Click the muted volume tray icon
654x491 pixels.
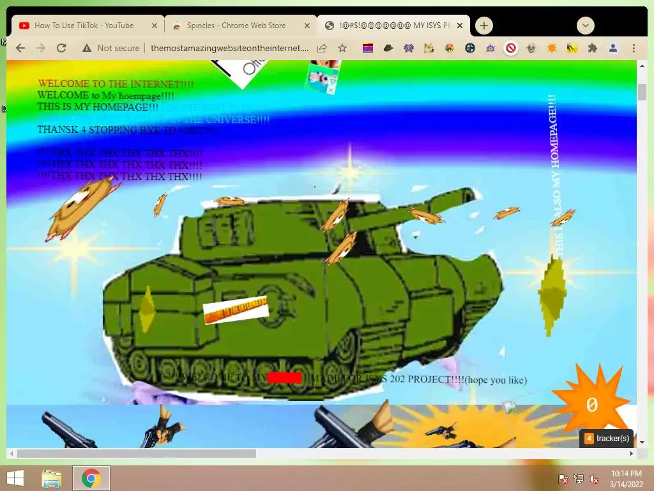(x=593, y=478)
